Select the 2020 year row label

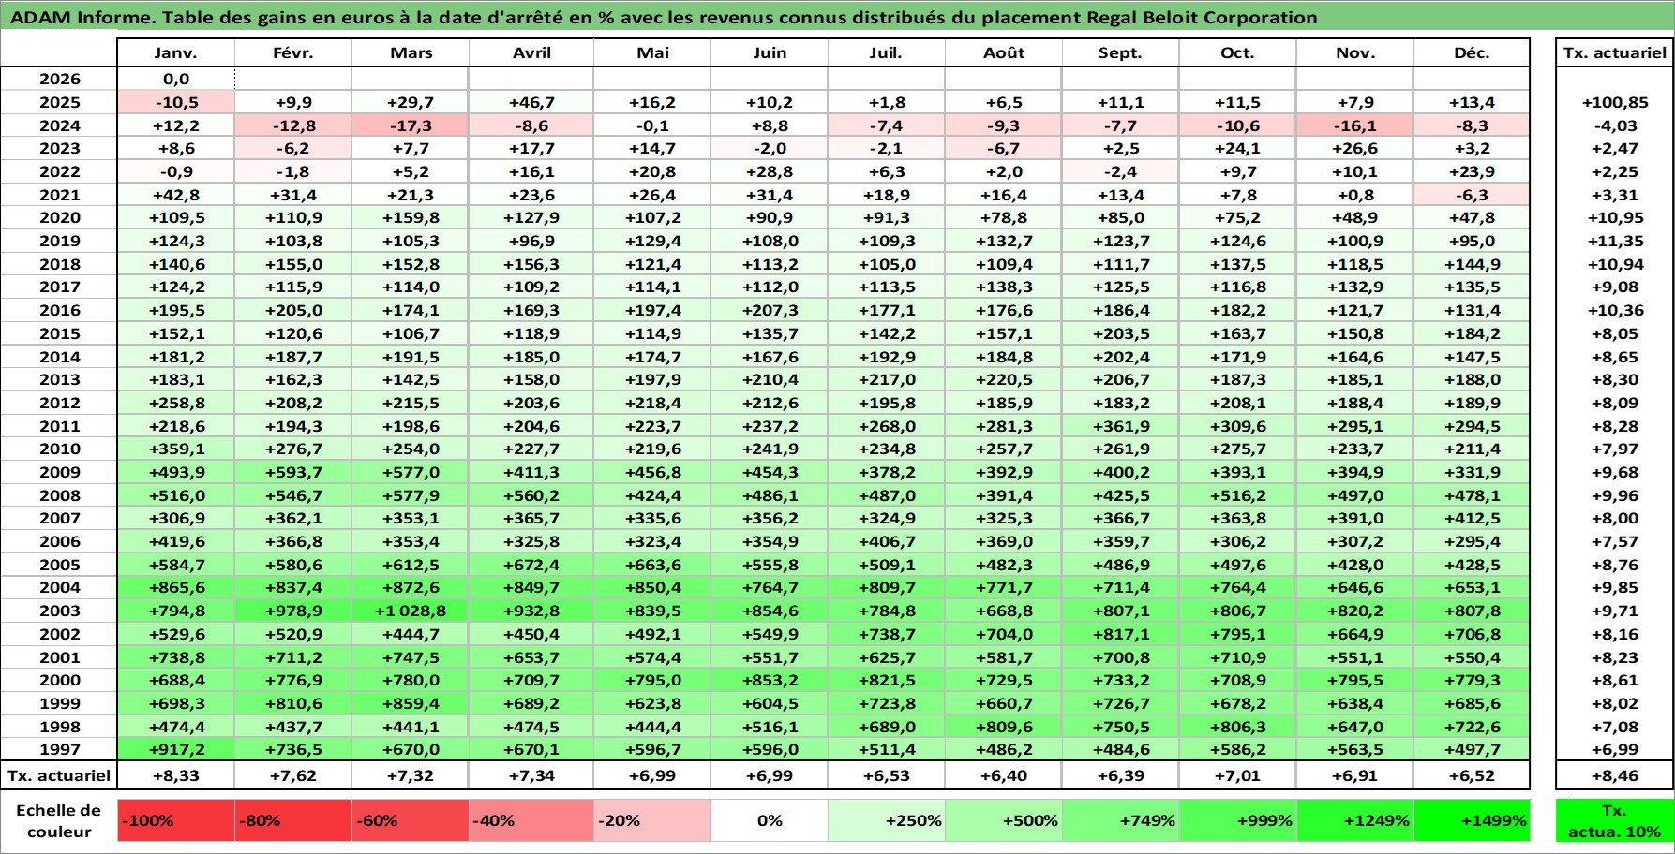click(x=59, y=217)
